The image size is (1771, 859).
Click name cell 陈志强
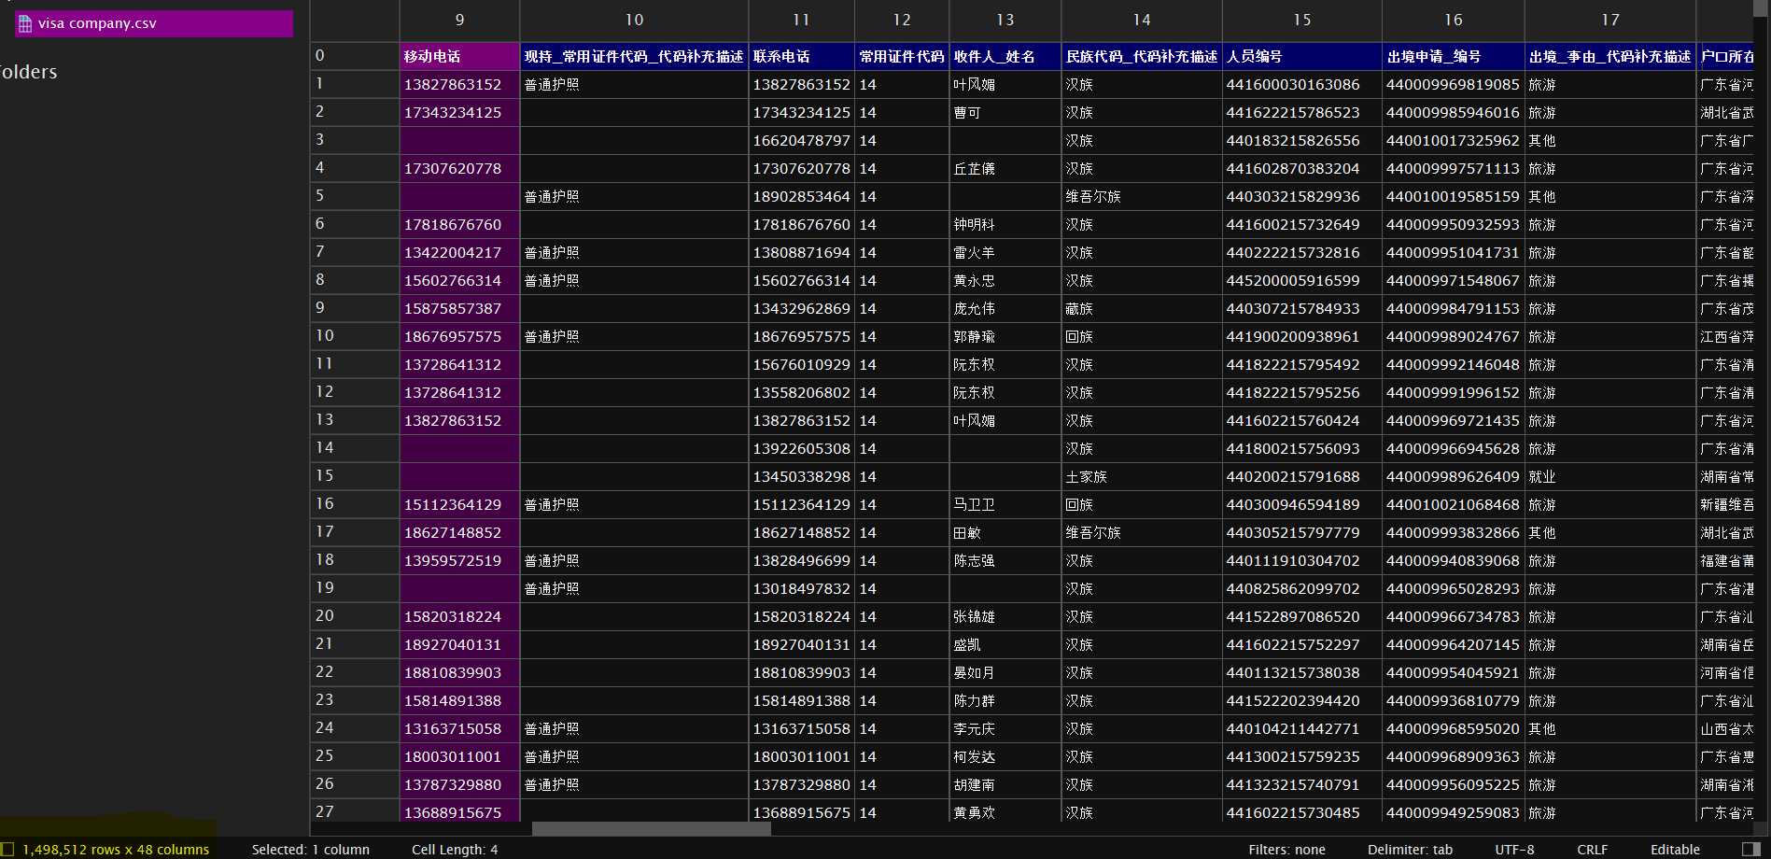coord(1005,560)
